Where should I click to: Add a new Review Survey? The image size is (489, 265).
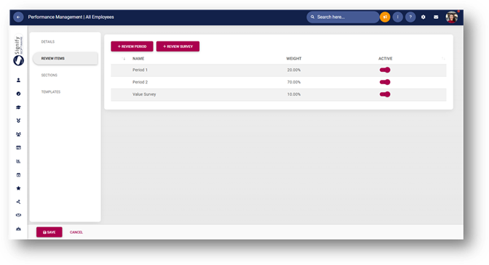tap(178, 46)
